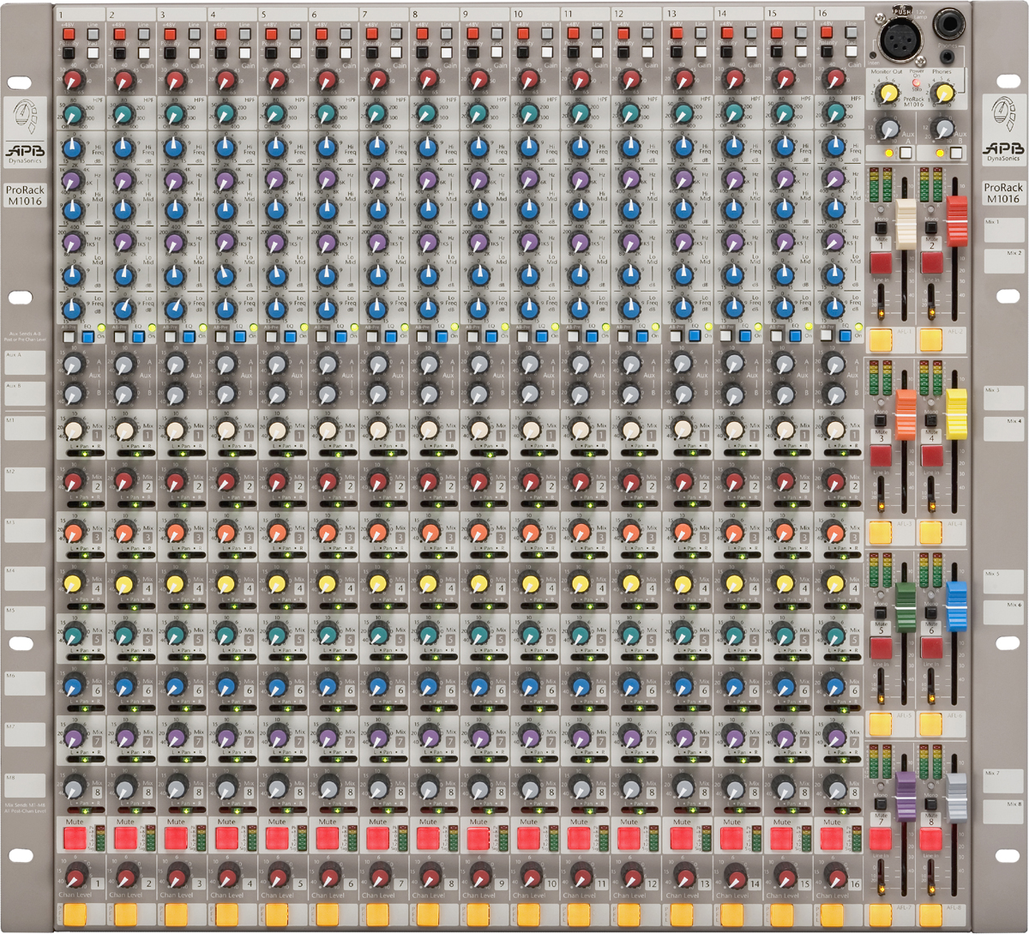Click orange Mix 3 send knob, channel 6
The width and height of the screenshot is (1029, 934).
tap(326, 531)
